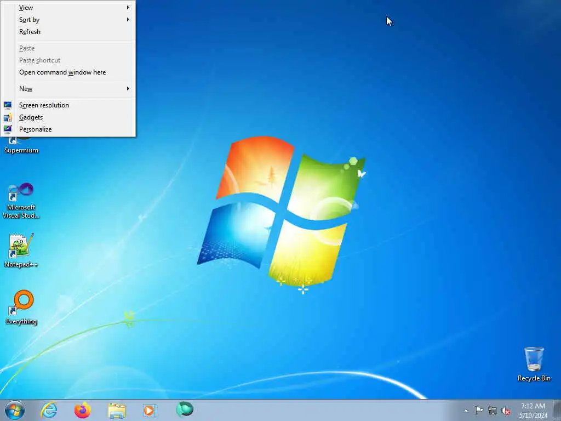Select the Notepad++ desktop shortcut
The height and width of the screenshot is (421, 561).
(x=21, y=251)
